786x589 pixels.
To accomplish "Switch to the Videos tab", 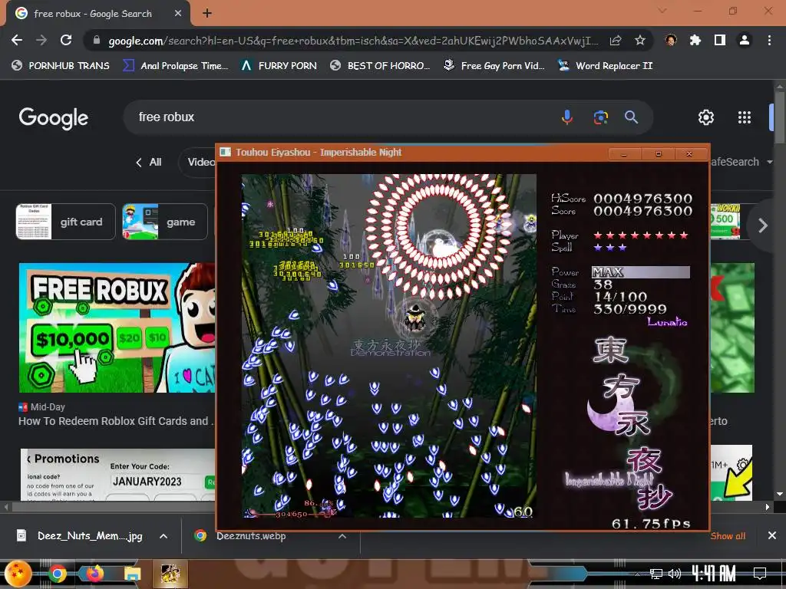I will (196, 162).
